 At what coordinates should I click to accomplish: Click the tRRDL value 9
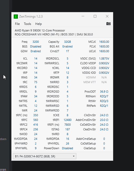(x=36, y=92)
